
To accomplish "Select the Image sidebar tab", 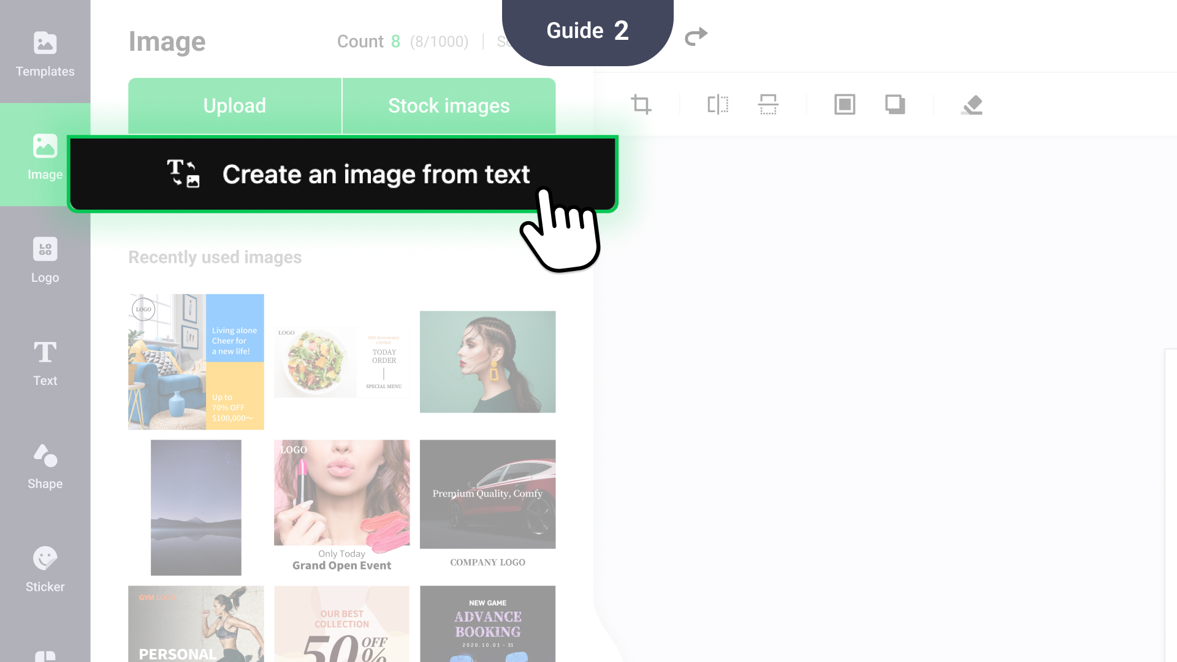I will point(45,157).
